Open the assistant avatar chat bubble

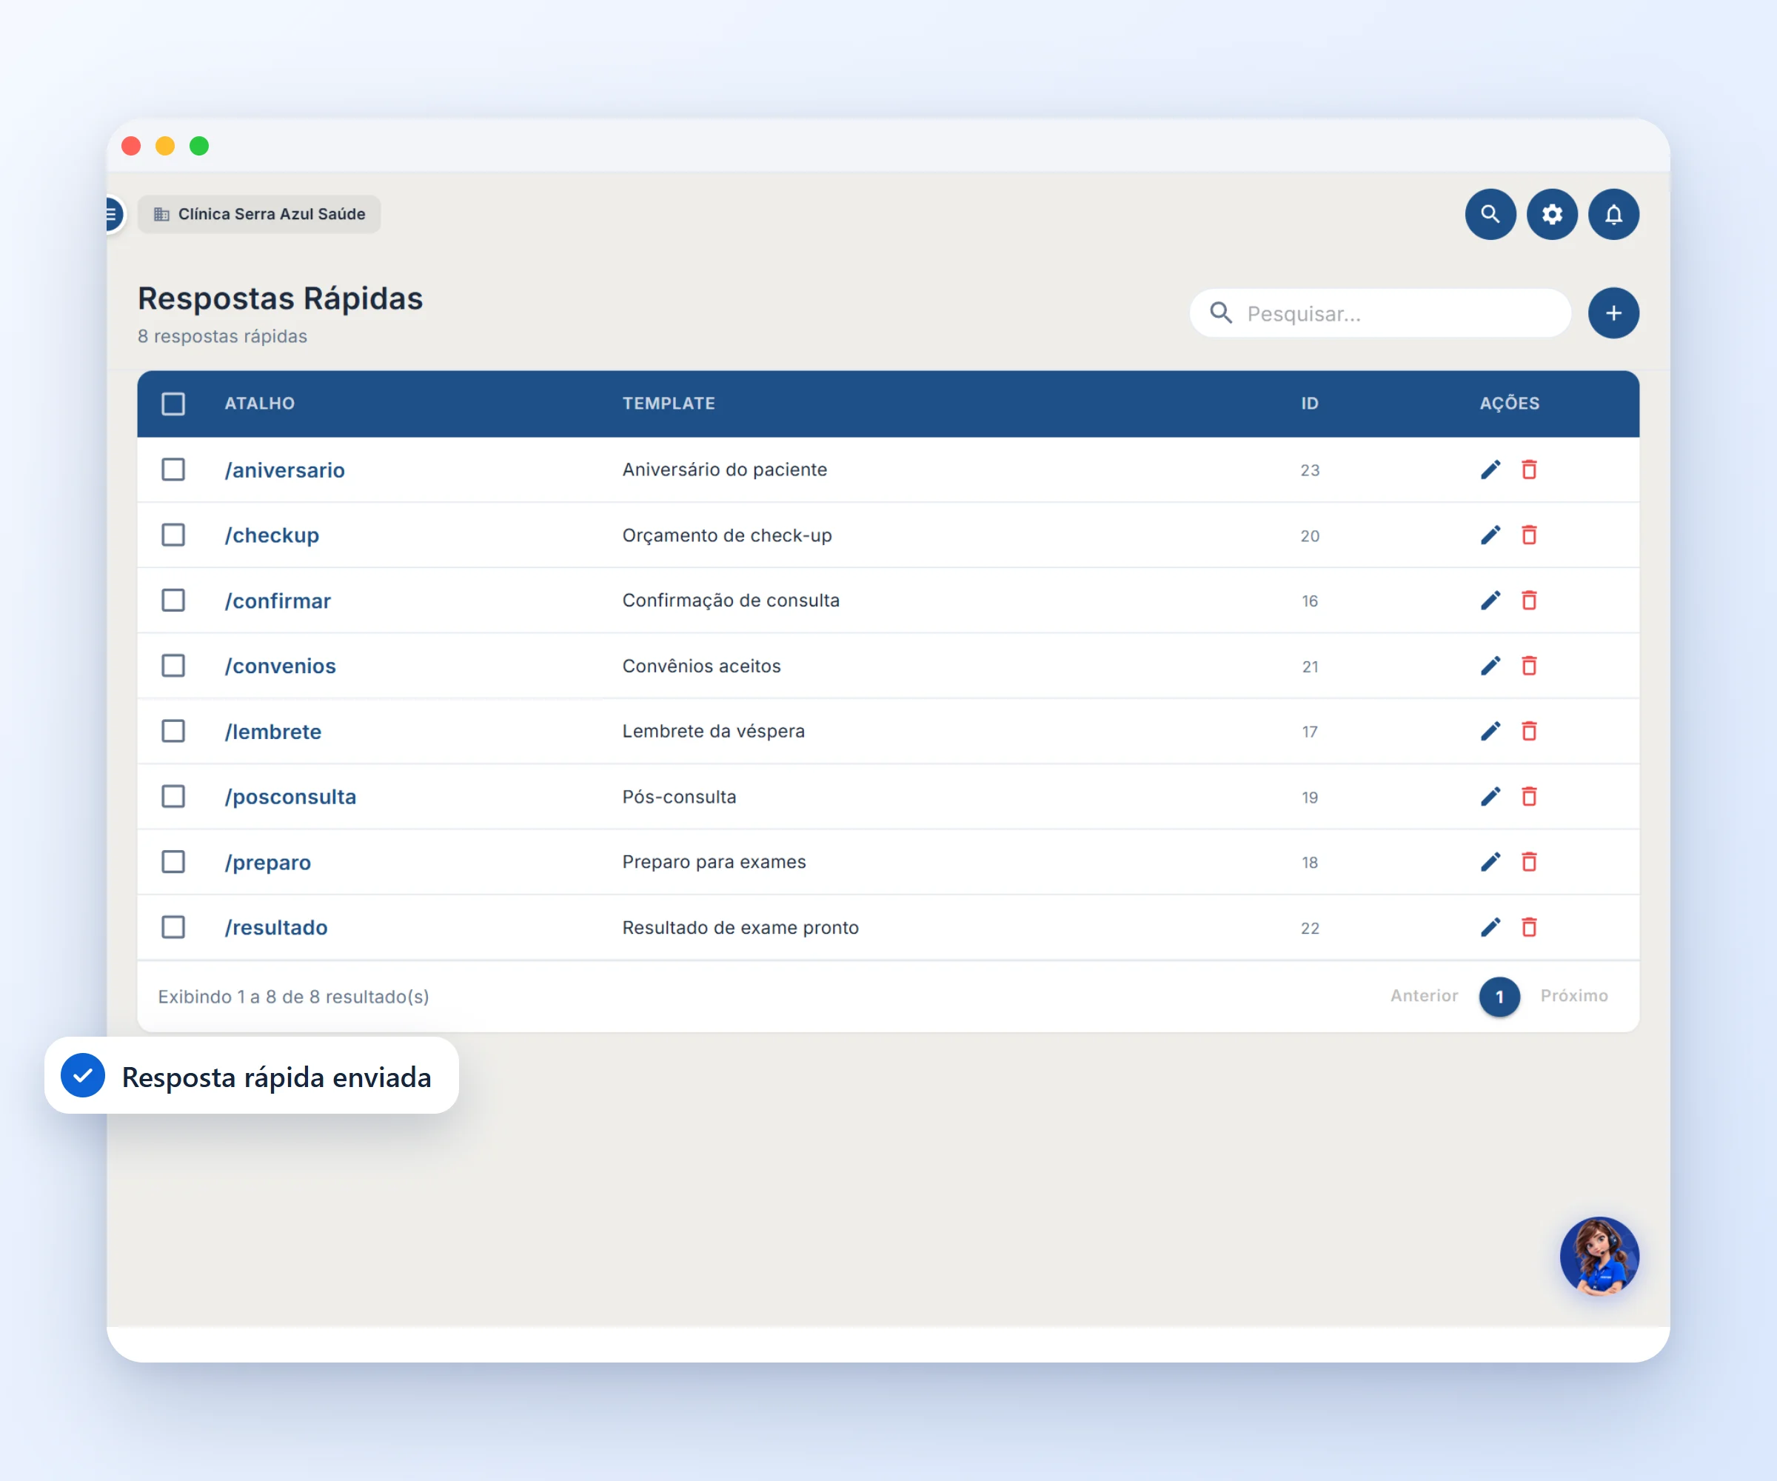click(x=1599, y=1257)
